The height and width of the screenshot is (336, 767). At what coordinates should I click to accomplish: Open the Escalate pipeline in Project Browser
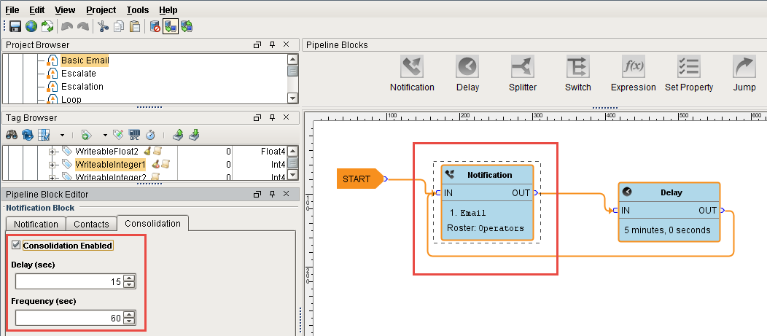click(x=78, y=74)
